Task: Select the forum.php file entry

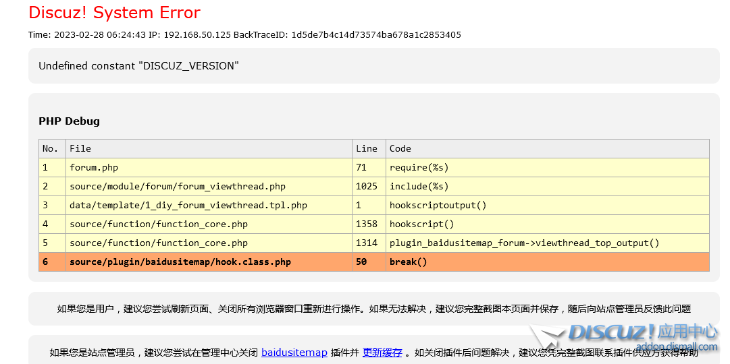Action: pos(93,167)
